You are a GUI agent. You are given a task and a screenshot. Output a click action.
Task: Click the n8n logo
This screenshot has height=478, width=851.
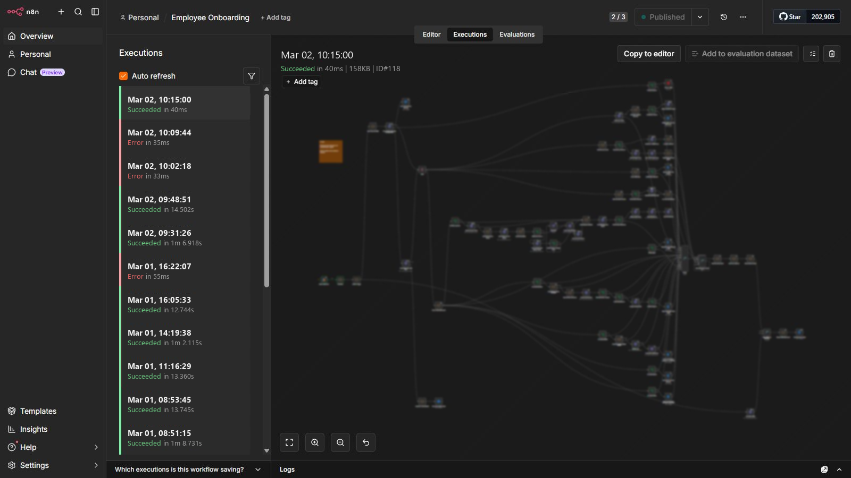pos(23,12)
